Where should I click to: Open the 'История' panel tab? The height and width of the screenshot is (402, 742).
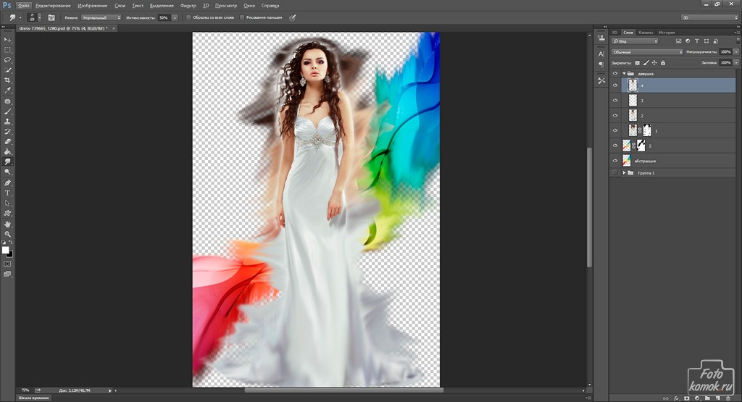pyautogui.click(x=667, y=33)
